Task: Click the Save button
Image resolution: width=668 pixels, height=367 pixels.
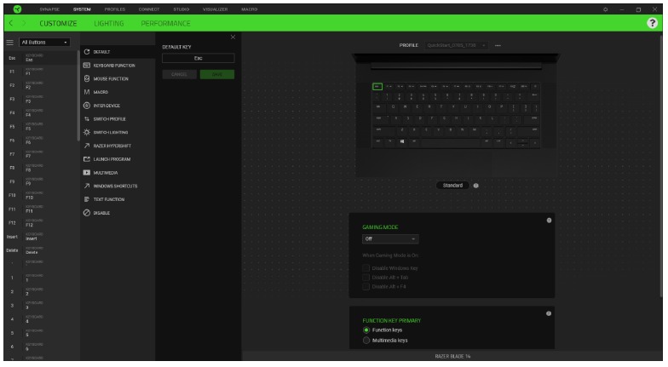Action: tap(217, 74)
